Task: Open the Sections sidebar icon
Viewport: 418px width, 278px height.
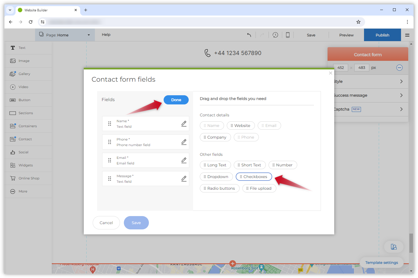Action: coord(13,113)
